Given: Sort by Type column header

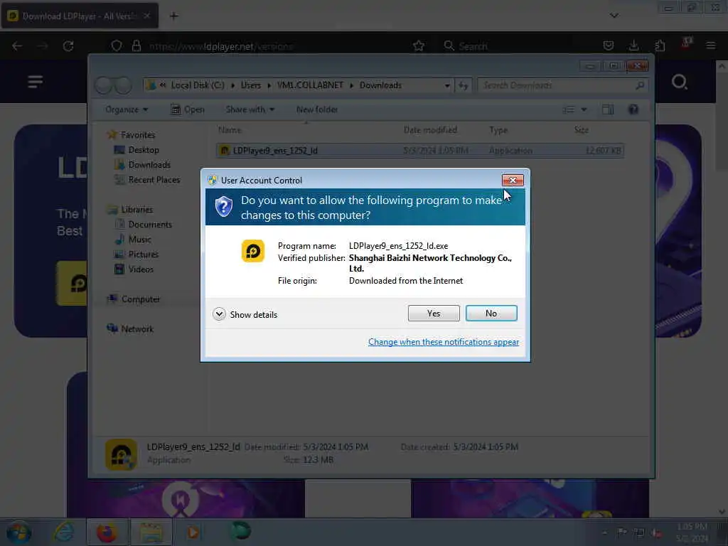Looking at the screenshot, I should click(498, 130).
